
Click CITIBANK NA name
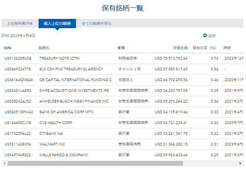click(x=51, y=134)
